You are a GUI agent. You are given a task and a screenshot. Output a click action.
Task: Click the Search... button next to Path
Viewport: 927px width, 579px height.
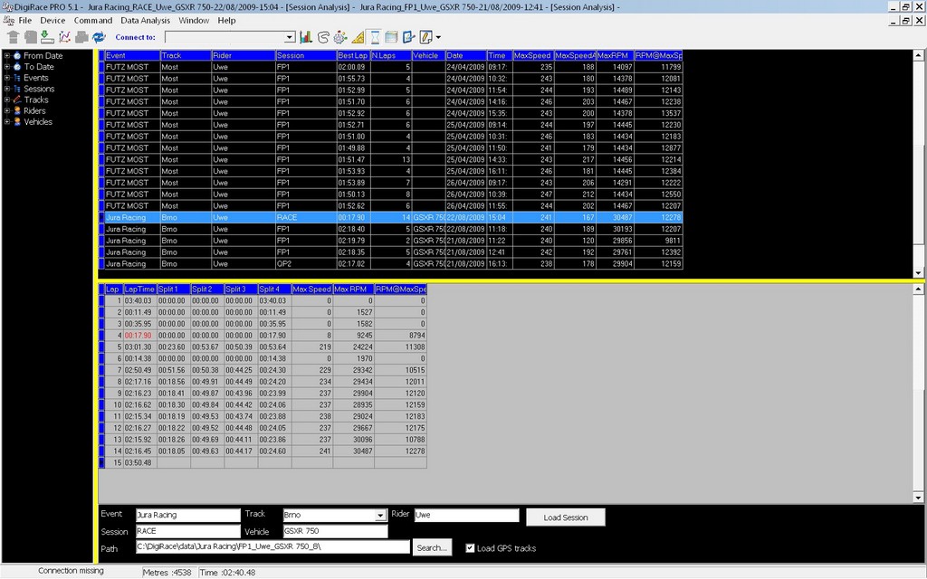pyautogui.click(x=432, y=547)
